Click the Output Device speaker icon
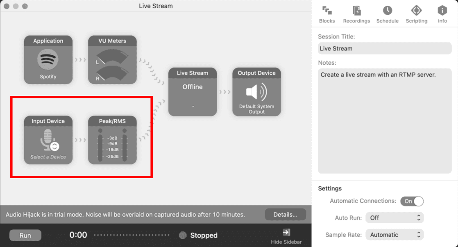Viewport: 458px width, 247px height. [x=256, y=92]
